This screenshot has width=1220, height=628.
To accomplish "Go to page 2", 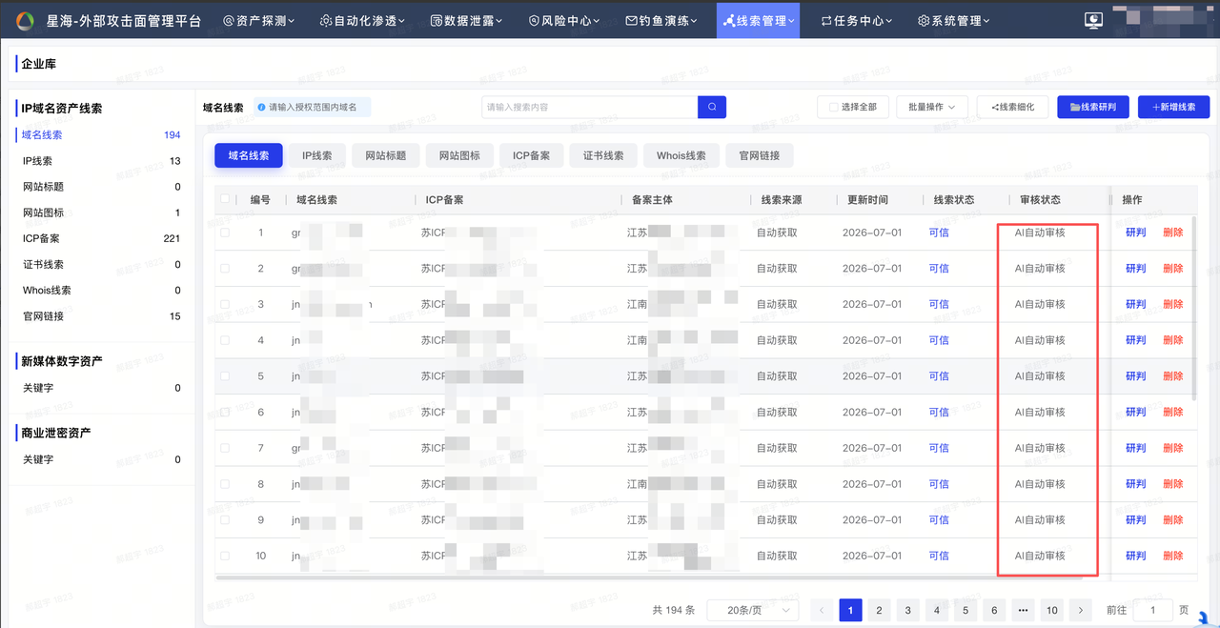I will [x=879, y=610].
